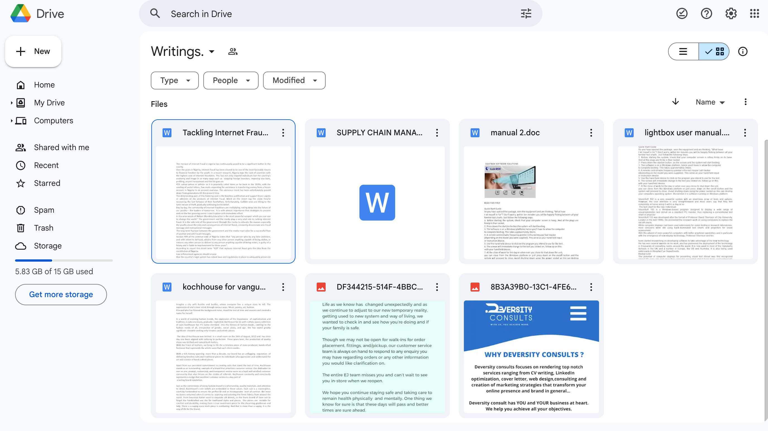Select DF344215 image preview thumbnail
768x431 pixels.
(x=377, y=357)
